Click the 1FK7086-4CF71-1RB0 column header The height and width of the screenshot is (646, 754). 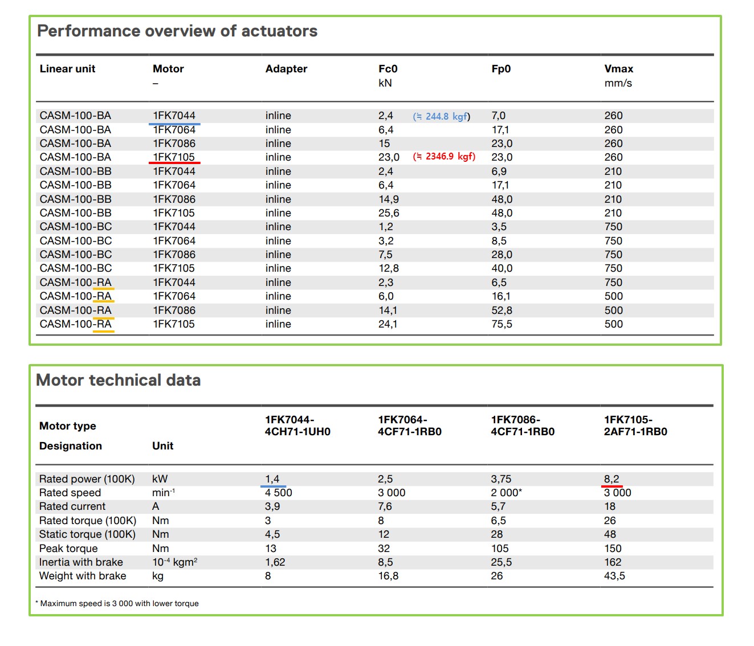(523, 426)
